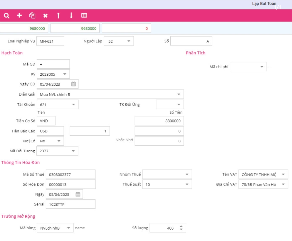The image size is (292, 241).
Task: Click the copy entry icon in toolbar
Action: [32, 16]
